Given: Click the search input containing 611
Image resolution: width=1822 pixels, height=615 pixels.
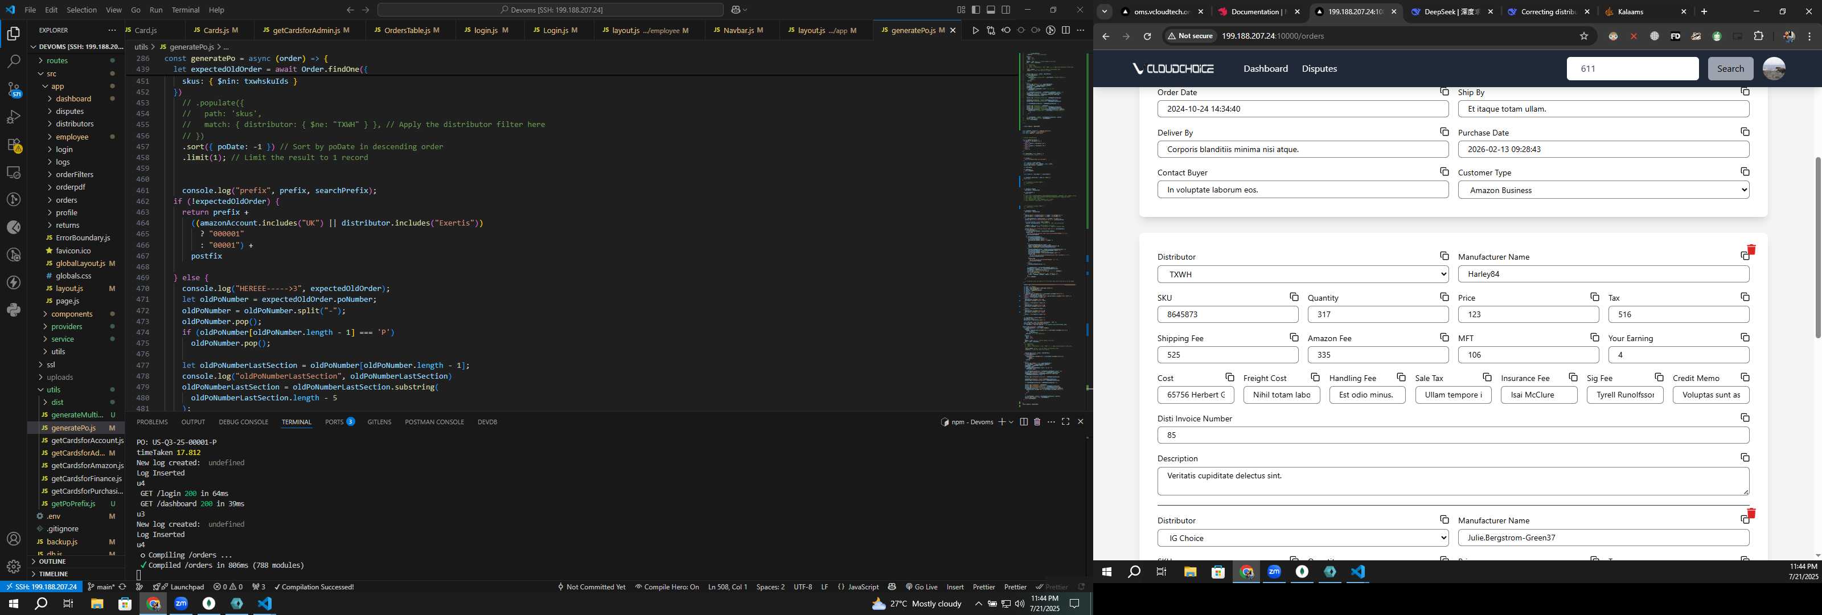Looking at the screenshot, I should pos(1632,69).
